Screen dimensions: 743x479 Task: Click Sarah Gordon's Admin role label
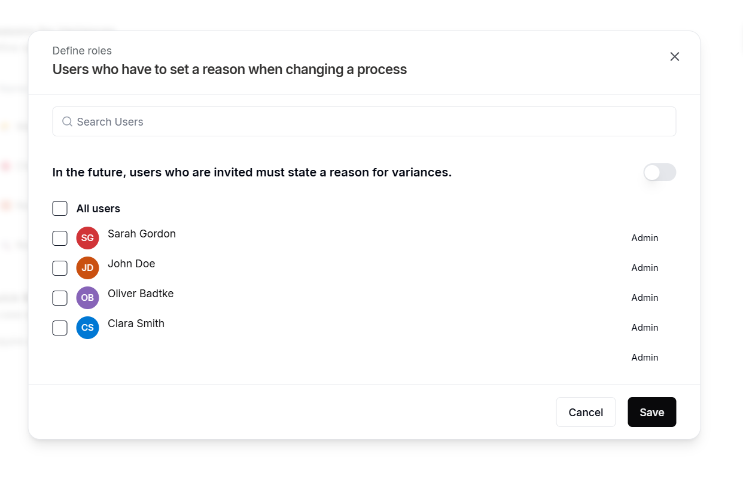click(x=644, y=238)
